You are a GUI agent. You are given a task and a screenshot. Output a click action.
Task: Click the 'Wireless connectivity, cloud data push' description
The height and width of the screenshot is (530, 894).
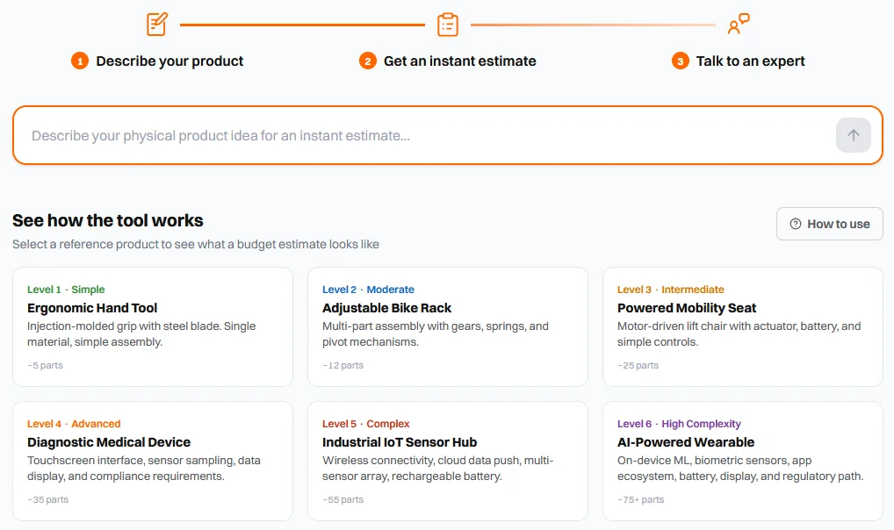point(438,469)
